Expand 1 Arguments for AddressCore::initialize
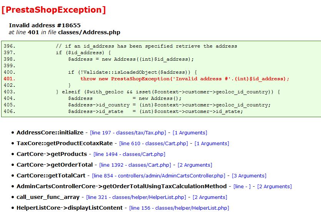This screenshot has width=321, height=212. click(190, 132)
